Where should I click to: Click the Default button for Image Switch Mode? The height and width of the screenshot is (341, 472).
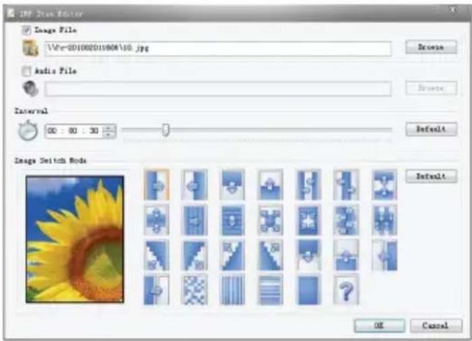click(431, 177)
